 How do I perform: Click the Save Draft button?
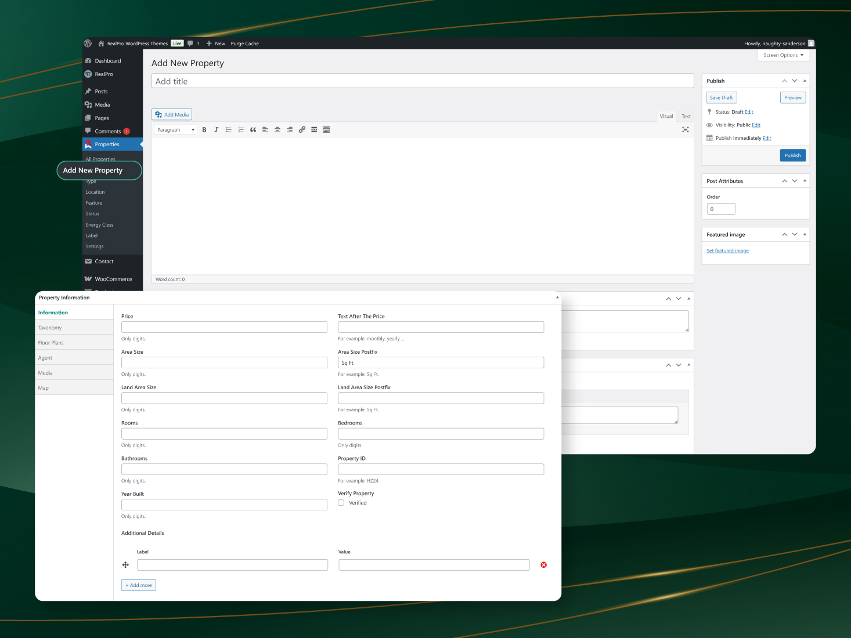[x=722, y=97]
